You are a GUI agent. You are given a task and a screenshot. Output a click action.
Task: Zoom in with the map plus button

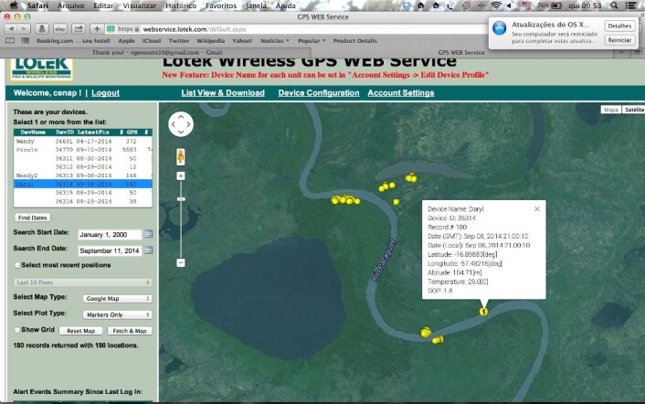[181, 176]
